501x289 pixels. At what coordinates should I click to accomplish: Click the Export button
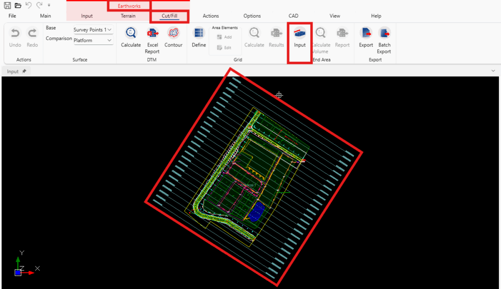(x=366, y=38)
